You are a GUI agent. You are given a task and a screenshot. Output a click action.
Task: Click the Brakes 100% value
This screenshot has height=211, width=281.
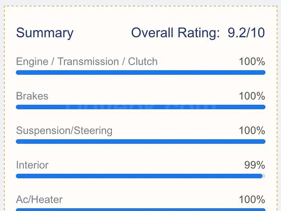coord(252,96)
